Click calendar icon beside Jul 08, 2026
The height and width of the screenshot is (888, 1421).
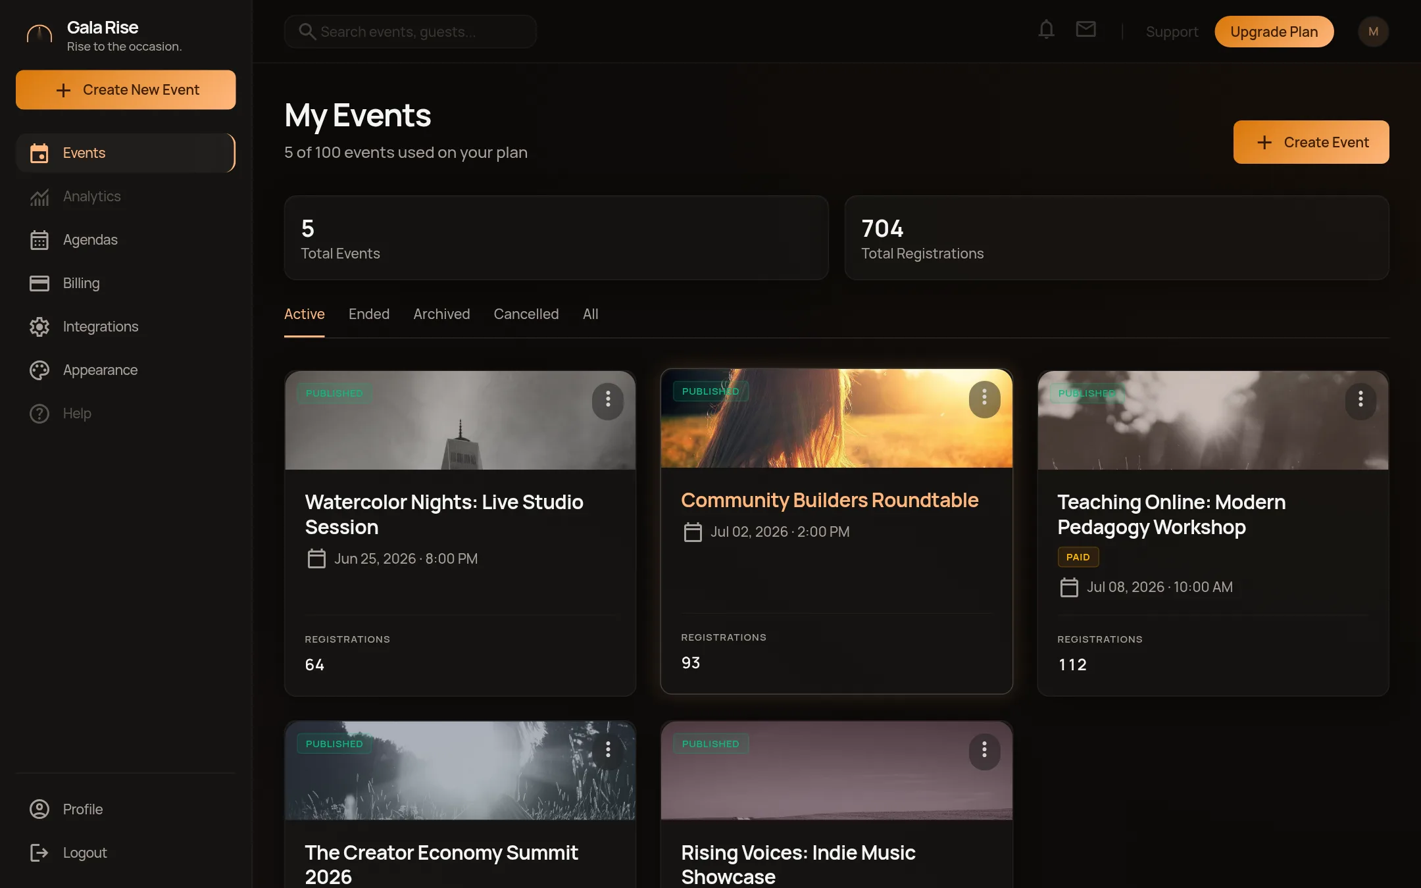(1069, 587)
